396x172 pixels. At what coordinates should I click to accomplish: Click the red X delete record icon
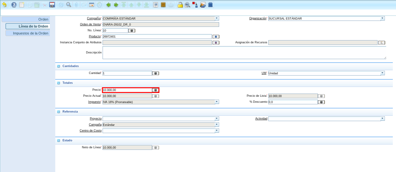[44, 5]
